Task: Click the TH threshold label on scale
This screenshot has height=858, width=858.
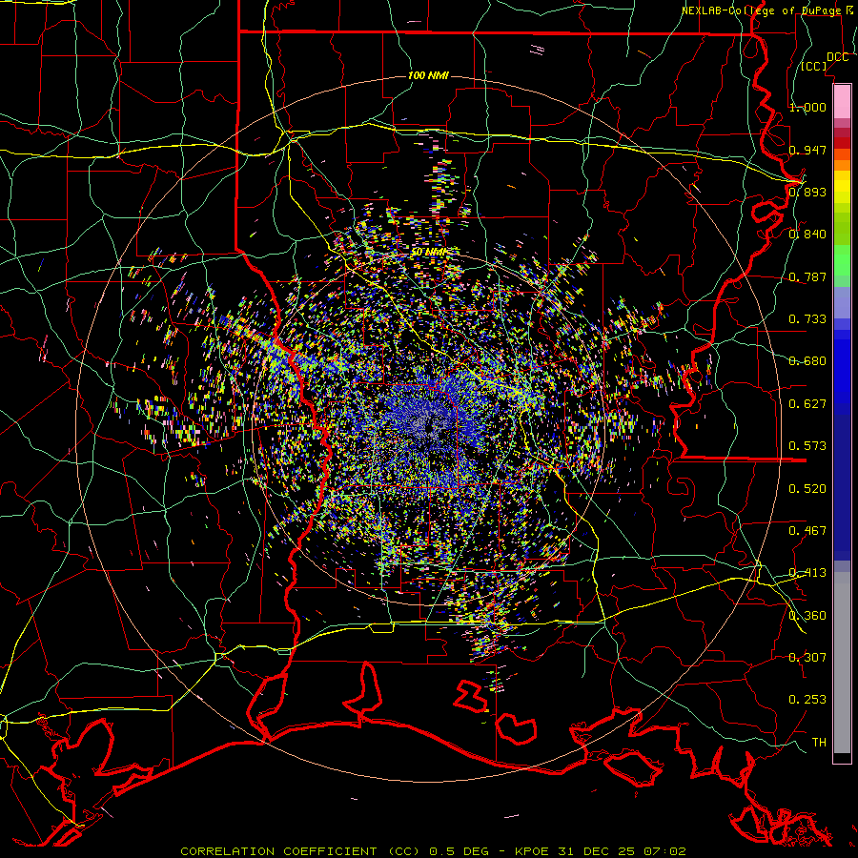Action: coord(819,743)
